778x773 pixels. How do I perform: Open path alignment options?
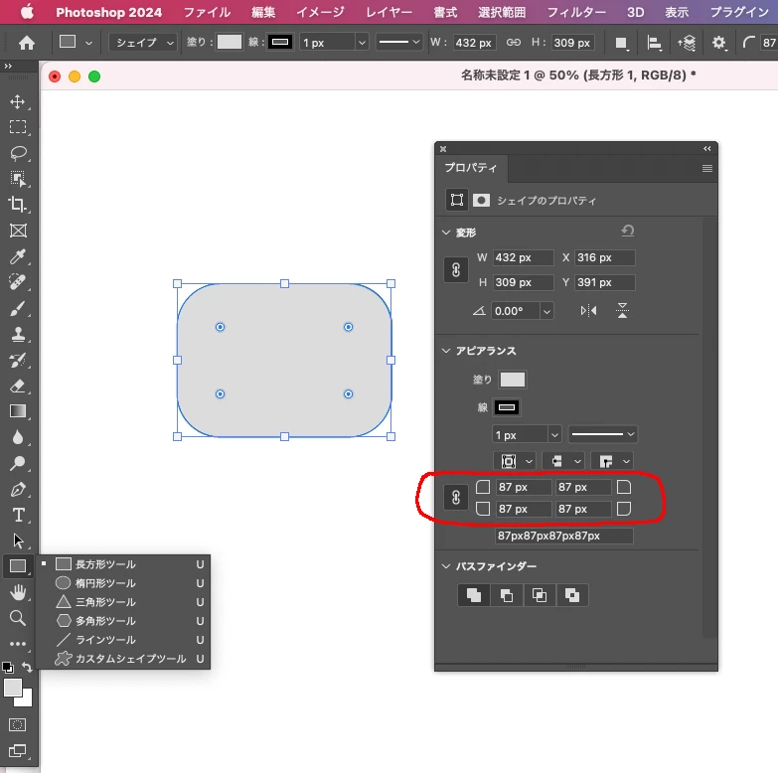click(x=655, y=43)
